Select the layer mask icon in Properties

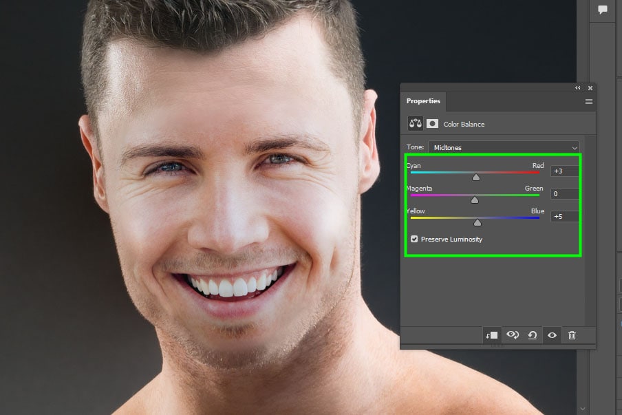click(x=432, y=124)
